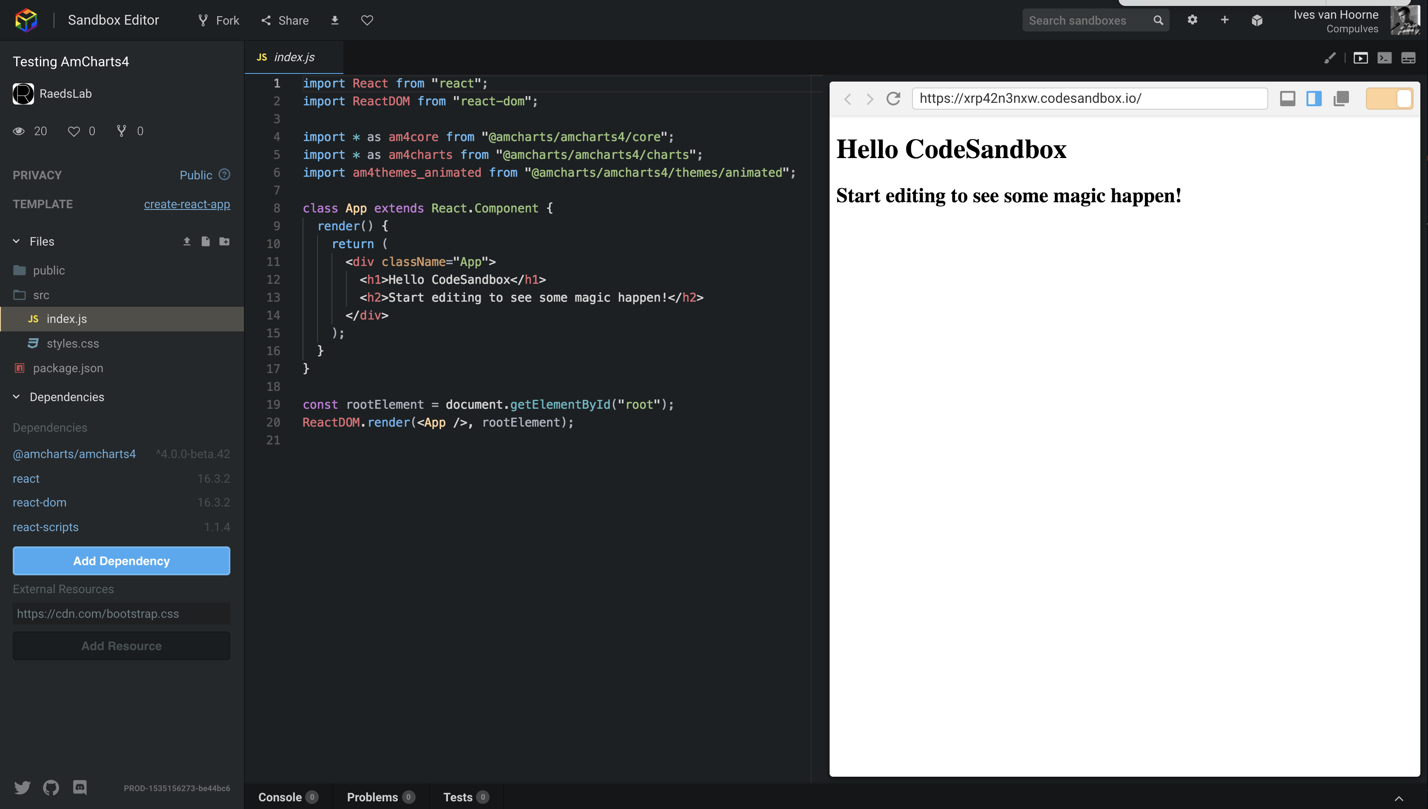The width and height of the screenshot is (1428, 809).
Task: Collapse the Files section
Action: pos(16,241)
